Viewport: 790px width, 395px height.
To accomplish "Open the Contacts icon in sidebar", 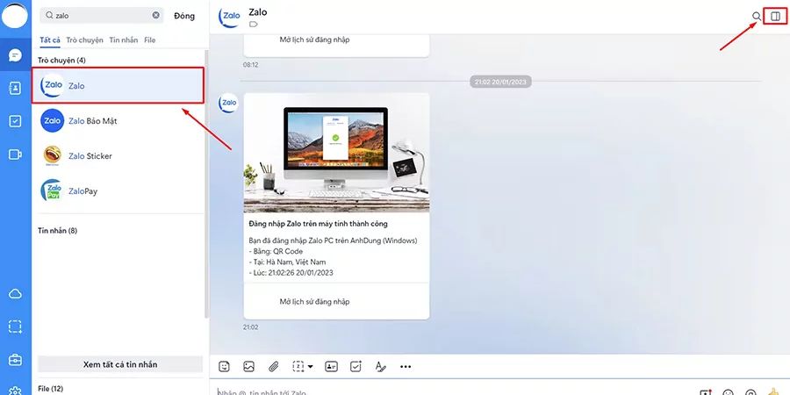I will pos(15,88).
